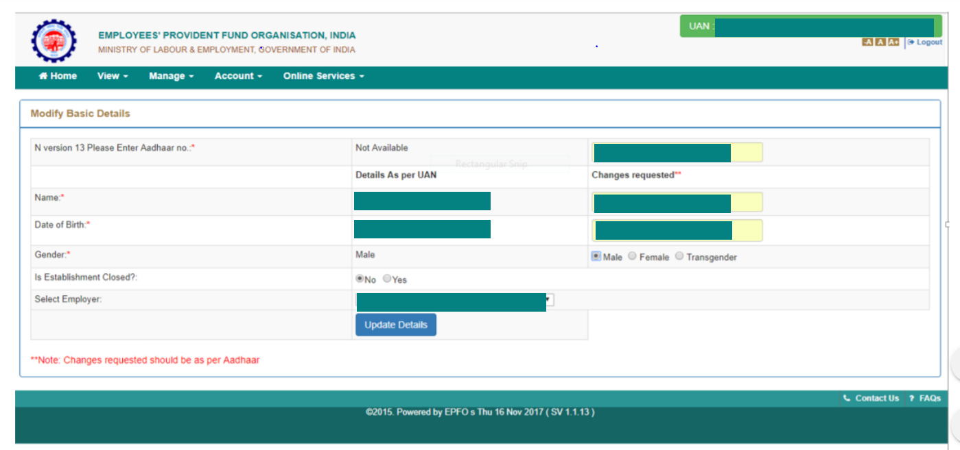Open the Contact Us link in footer
Screen dimensions: 960x450
(x=871, y=398)
